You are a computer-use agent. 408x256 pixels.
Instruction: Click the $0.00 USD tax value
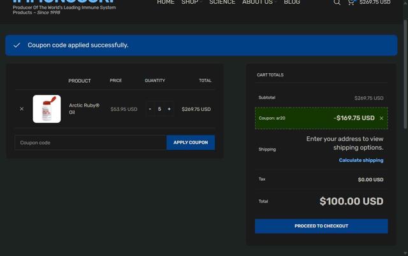[x=370, y=180]
